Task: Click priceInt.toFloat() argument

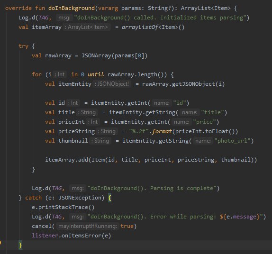Action: pos(205,131)
